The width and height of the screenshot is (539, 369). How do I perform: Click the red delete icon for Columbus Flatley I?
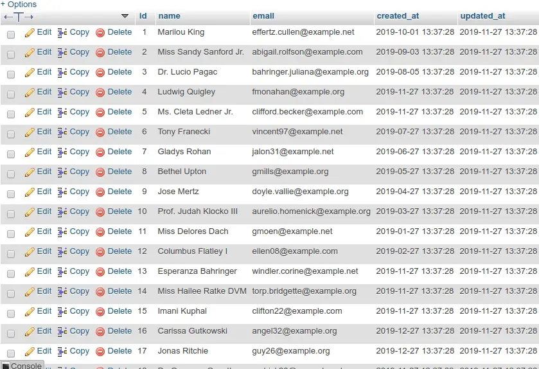[x=100, y=252]
